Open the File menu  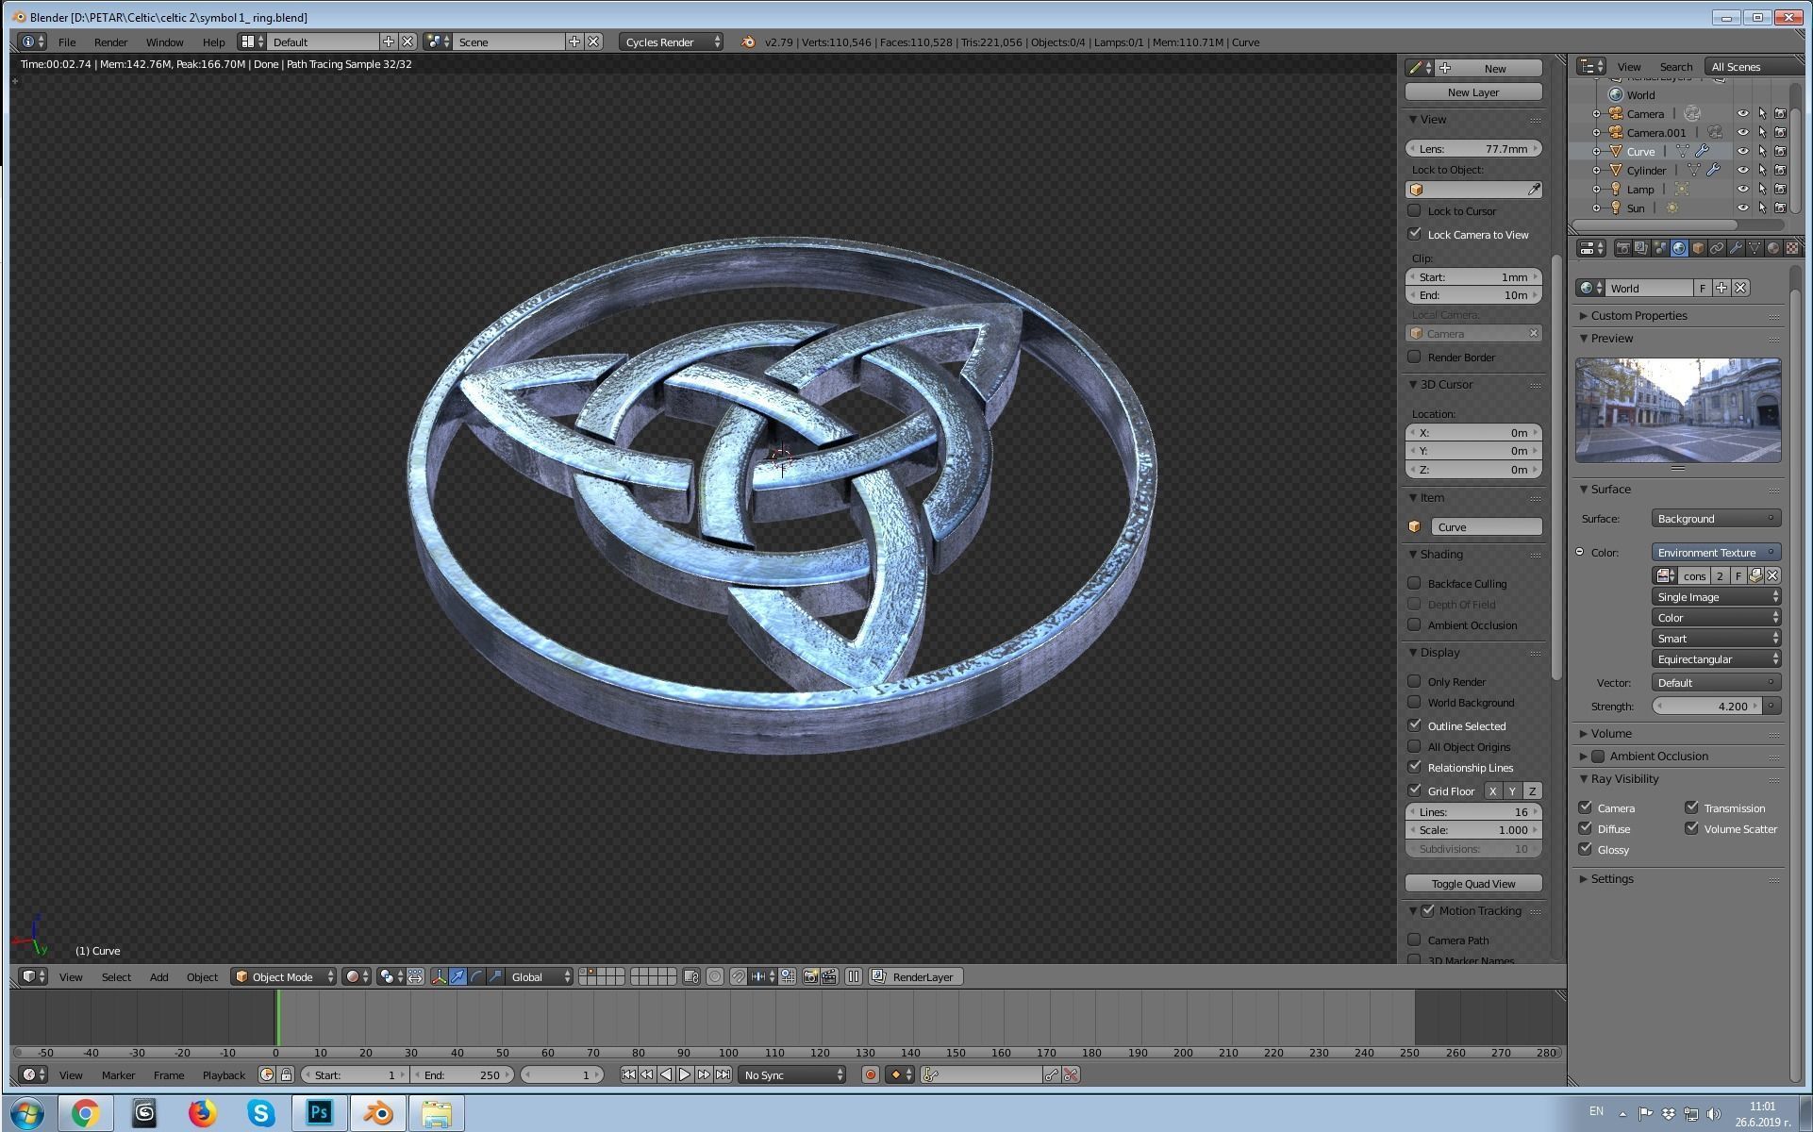click(67, 42)
